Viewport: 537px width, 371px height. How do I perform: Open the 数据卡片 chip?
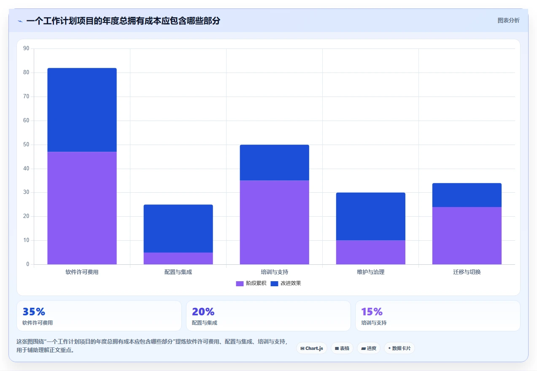399,348
